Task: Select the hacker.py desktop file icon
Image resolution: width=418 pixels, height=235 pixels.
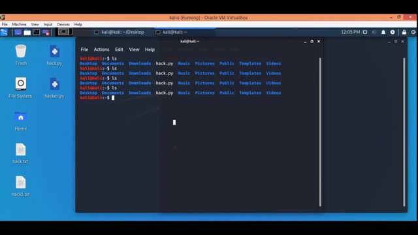Action: [54, 88]
